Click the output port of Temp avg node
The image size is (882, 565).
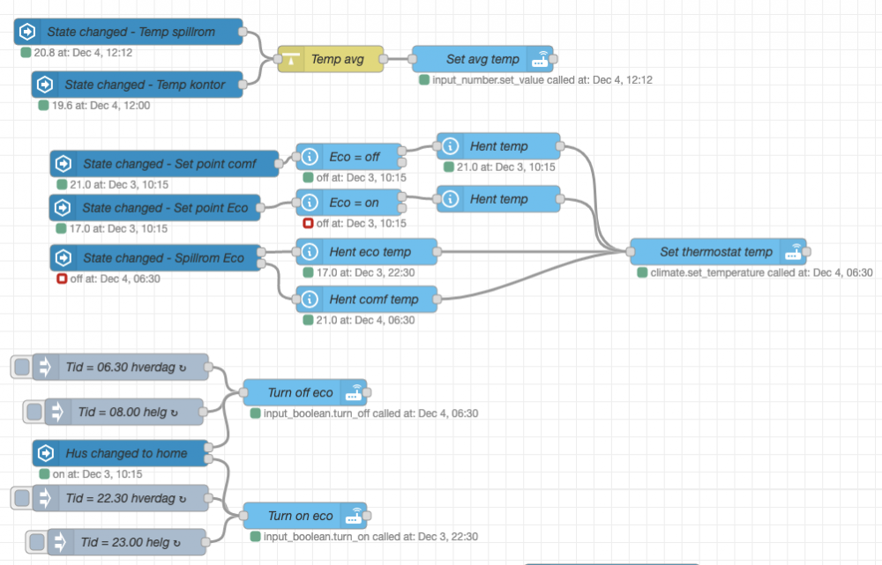385,60
